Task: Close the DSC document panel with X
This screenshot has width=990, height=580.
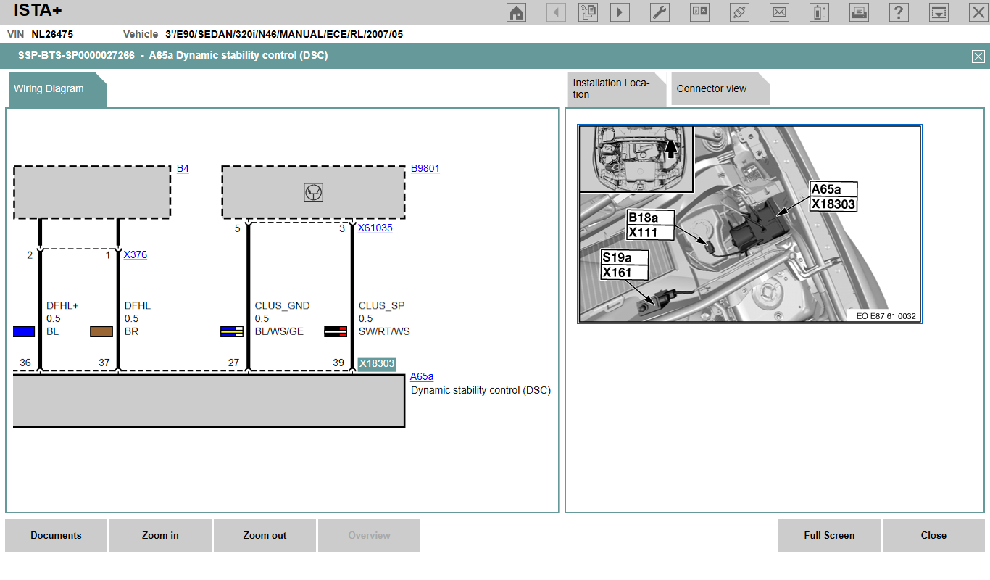Action: (978, 57)
